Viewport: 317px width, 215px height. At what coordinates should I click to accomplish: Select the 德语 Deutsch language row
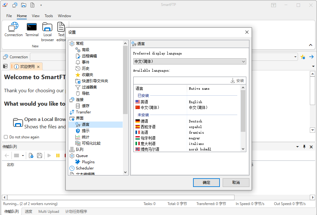click(x=187, y=121)
